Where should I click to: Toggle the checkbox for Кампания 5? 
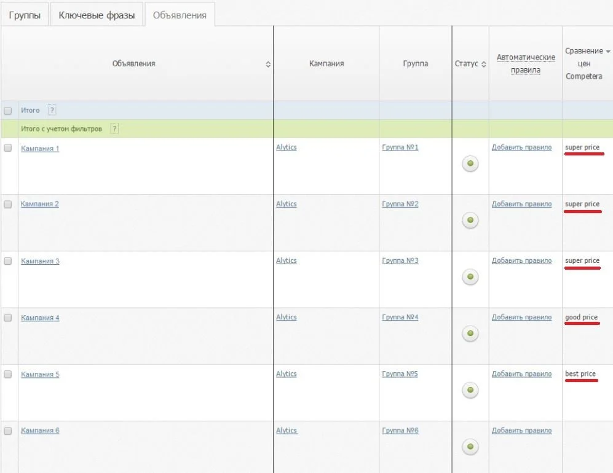pos(8,374)
